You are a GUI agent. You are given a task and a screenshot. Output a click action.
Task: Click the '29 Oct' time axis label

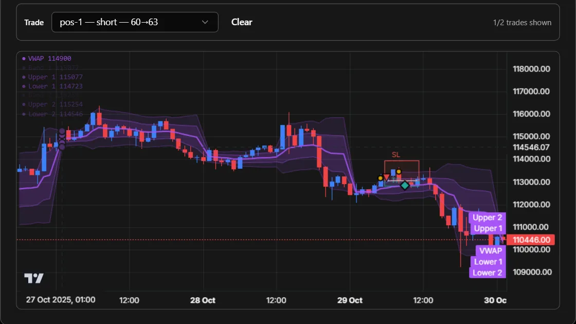[x=350, y=300]
